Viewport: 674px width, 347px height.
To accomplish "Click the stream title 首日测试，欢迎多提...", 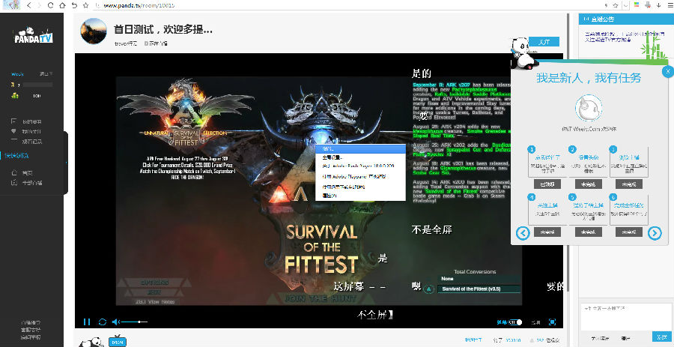I will coord(163,29).
